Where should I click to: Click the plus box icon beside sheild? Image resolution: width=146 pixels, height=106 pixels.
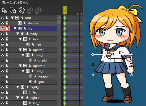(x=30, y=60)
